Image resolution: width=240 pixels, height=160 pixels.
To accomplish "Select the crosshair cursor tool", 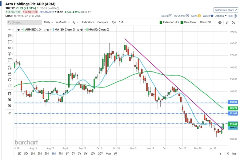I will tap(10, 30).
